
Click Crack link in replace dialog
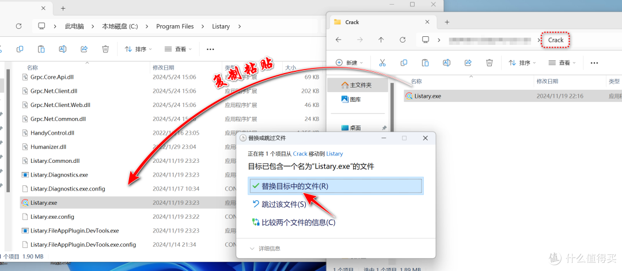pos(300,153)
